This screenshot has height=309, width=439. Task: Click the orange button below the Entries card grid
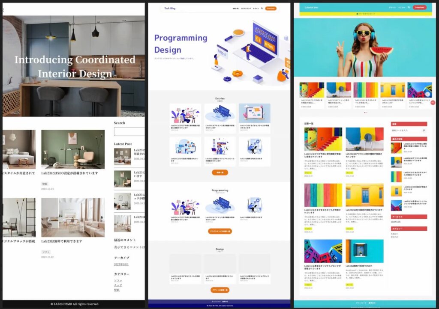220,172
